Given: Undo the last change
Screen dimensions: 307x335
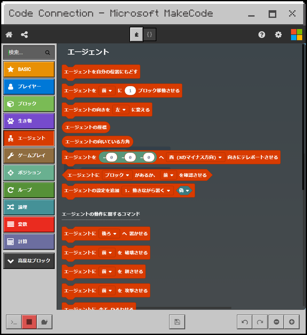Looking at the screenshot, I should (245, 322).
